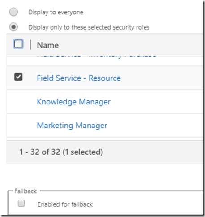Tick the select-all checkbox beside Name header
Viewport: 205px width, 217px height.
point(18,44)
